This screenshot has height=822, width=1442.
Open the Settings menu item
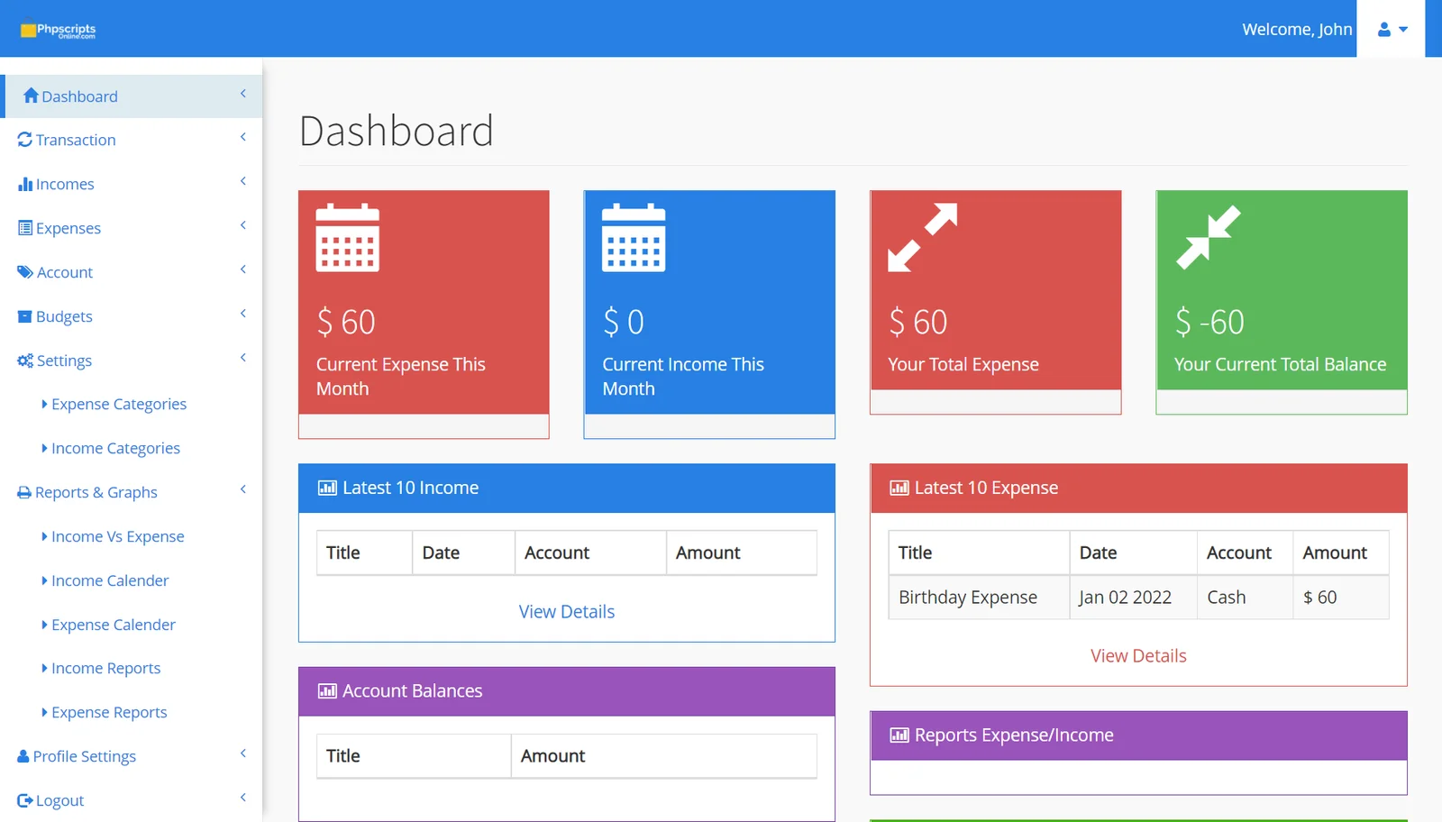click(x=132, y=361)
